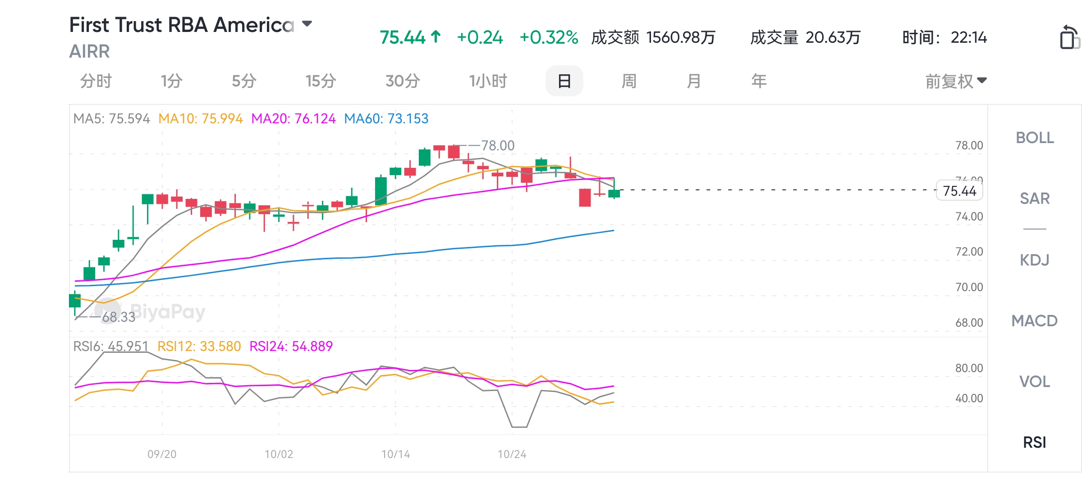1082x486 pixels.
Task: Click the RSI24: 54.889 legend
Action: (x=291, y=346)
